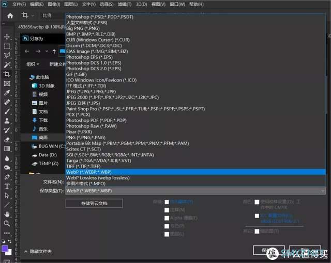The height and width of the screenshot is (263, 331).
Task: Select the Hand tool
Action: (7, 214)
